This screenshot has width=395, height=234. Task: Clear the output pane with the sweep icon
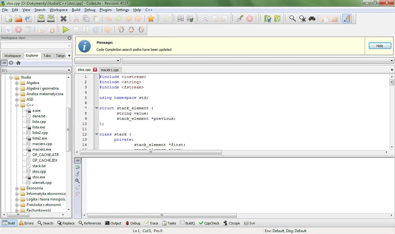coord(77,173)
